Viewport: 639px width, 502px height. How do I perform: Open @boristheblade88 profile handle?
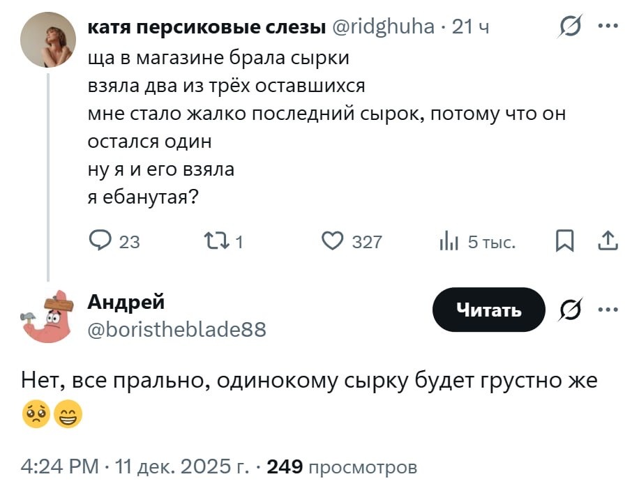coord(176,328)
